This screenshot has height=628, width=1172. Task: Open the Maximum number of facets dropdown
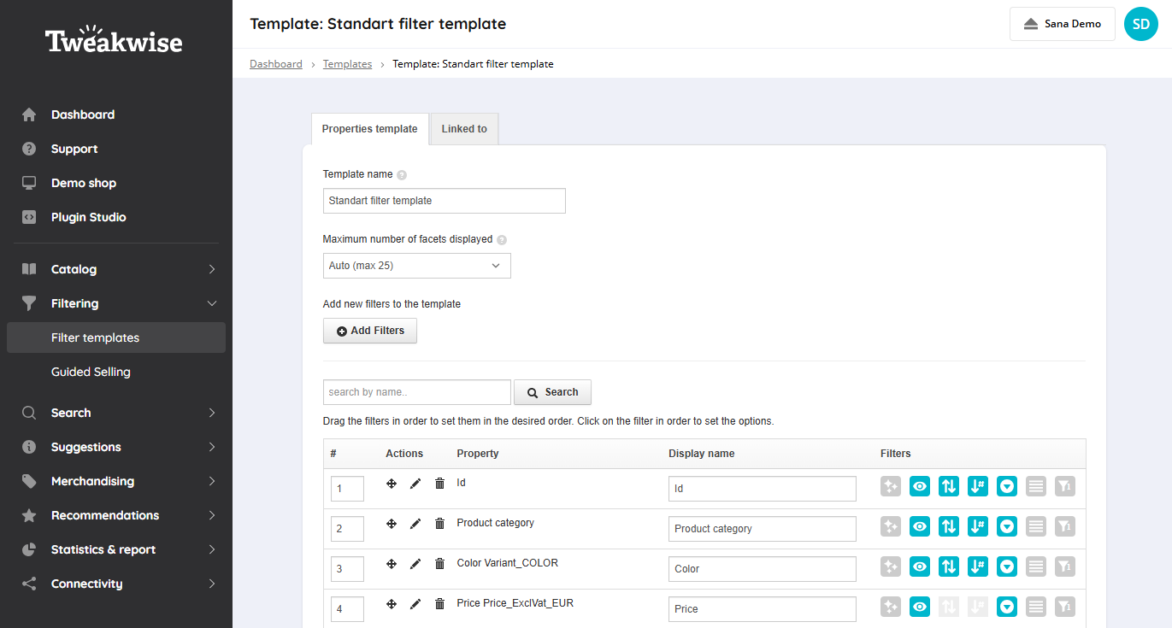(417, 266)
